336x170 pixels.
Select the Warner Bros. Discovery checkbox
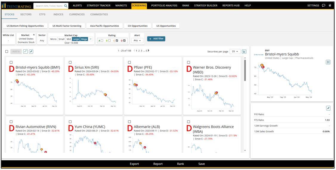(x=188, y=62)
